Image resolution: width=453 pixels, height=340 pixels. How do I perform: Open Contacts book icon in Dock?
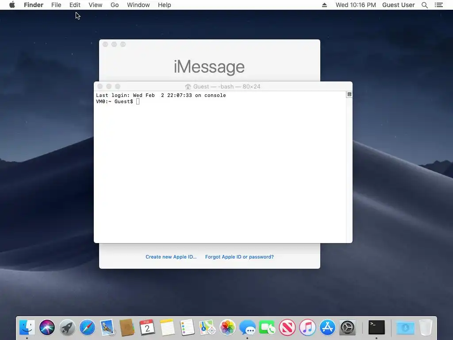pos(127,328)
